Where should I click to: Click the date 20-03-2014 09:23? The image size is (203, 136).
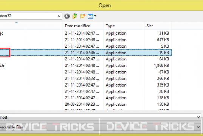[x=82, y=104]
